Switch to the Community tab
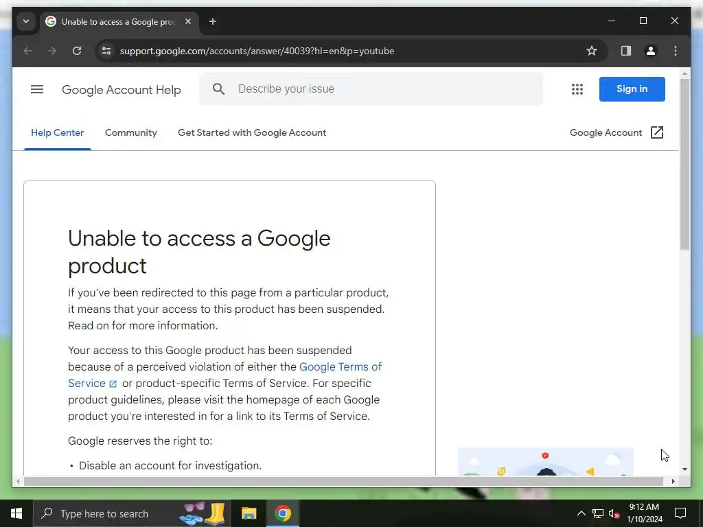The height and width of the screenshot is (527, 703). (131, 132)
